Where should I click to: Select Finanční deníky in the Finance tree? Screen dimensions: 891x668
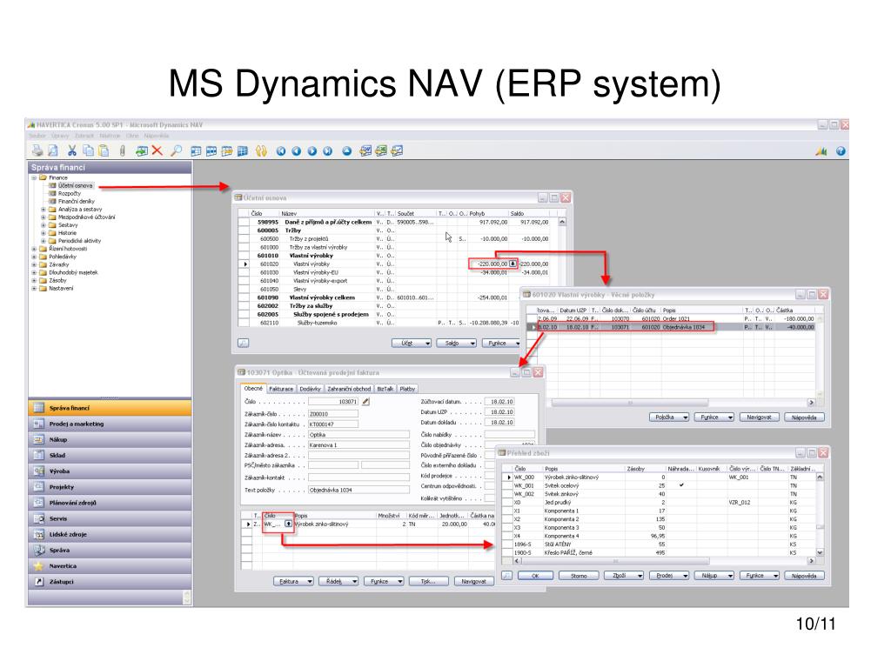tap(77, 201)
